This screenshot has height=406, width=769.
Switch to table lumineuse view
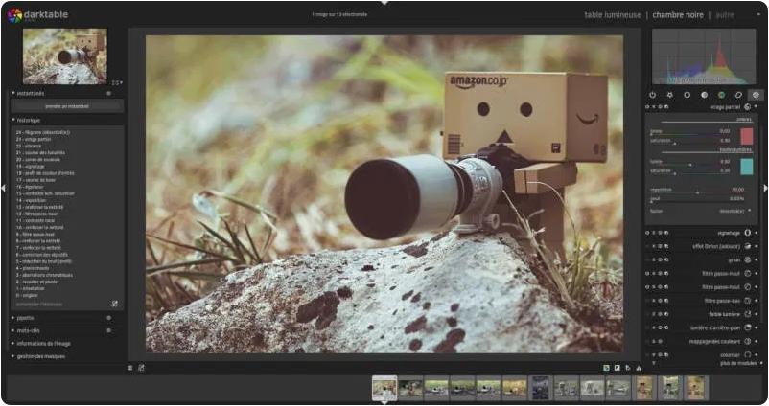613,15
